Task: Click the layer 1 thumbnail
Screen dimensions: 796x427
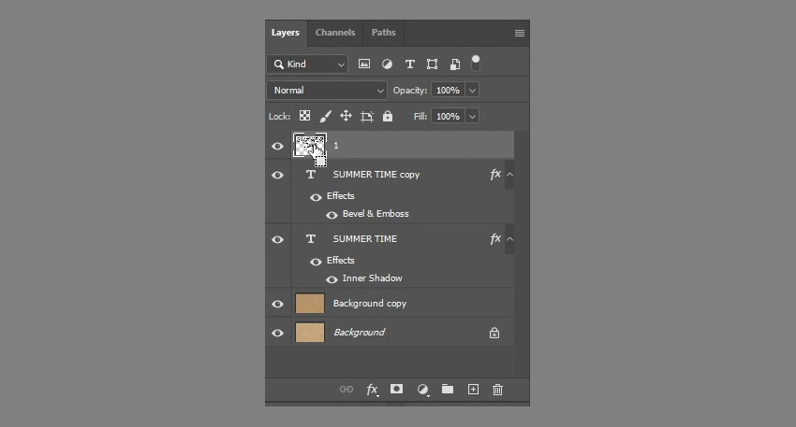Action: (x=310, y=146)
